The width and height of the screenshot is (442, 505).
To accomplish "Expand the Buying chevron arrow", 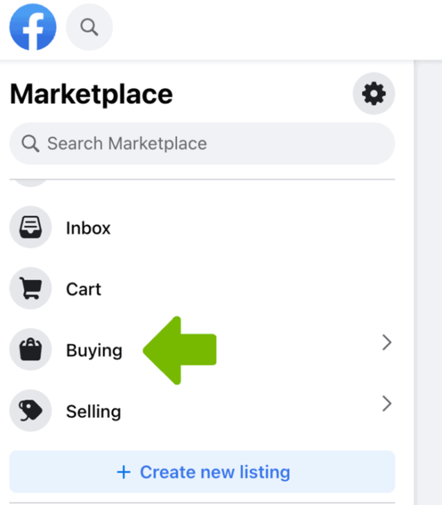I will (x=387, y=342).
